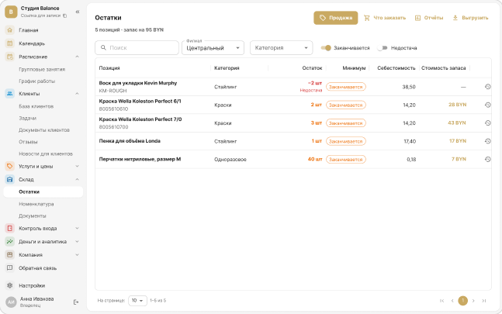Click the Настройки gear icon
The height and width of the screenshot is (314, 502).
pyautogui.click(x=10, y=285)
